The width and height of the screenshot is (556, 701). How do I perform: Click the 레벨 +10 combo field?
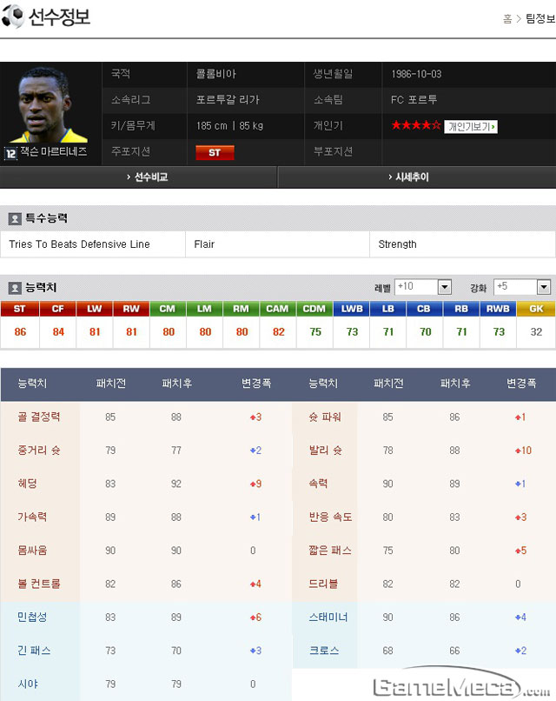pos(423,287)
